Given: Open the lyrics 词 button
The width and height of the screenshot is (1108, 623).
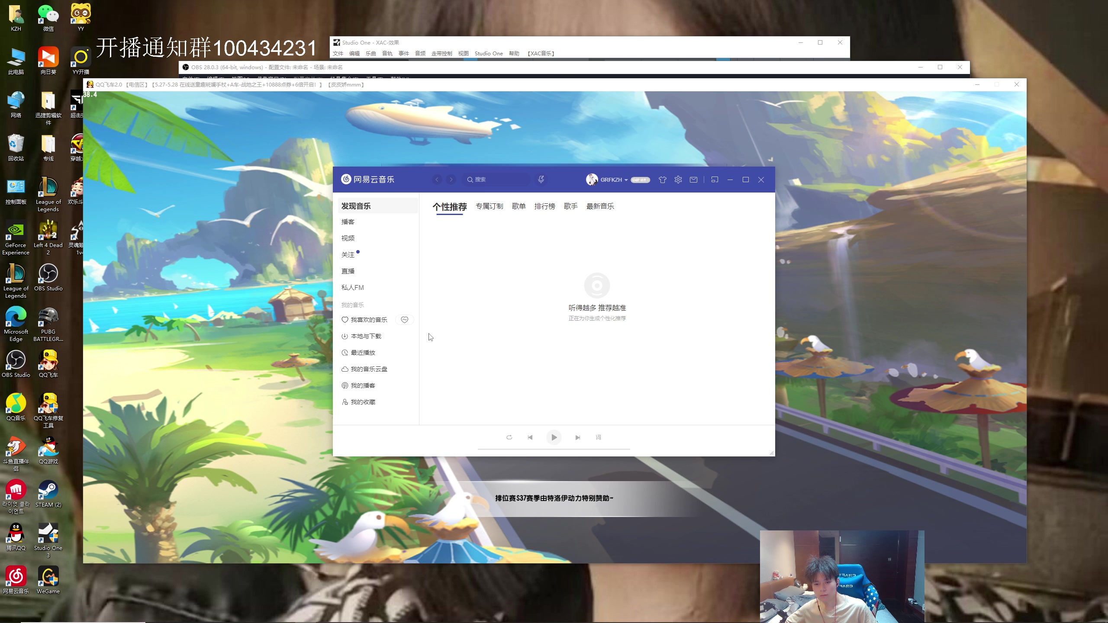Looking at the screenshot, I should pos(598,437).
